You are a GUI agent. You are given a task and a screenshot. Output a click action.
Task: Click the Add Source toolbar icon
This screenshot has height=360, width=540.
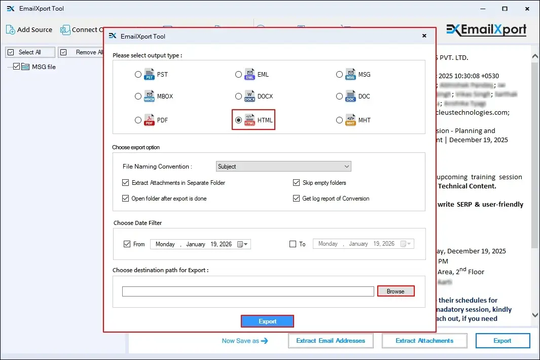pyautogui.click(x=11, y=30)
